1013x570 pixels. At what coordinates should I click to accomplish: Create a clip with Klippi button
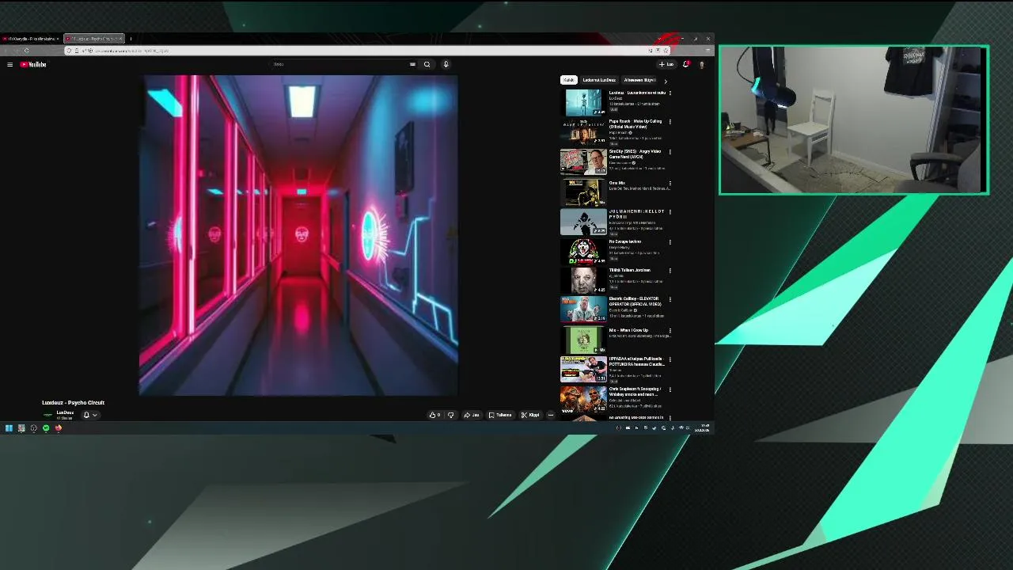tap(530, 415)
